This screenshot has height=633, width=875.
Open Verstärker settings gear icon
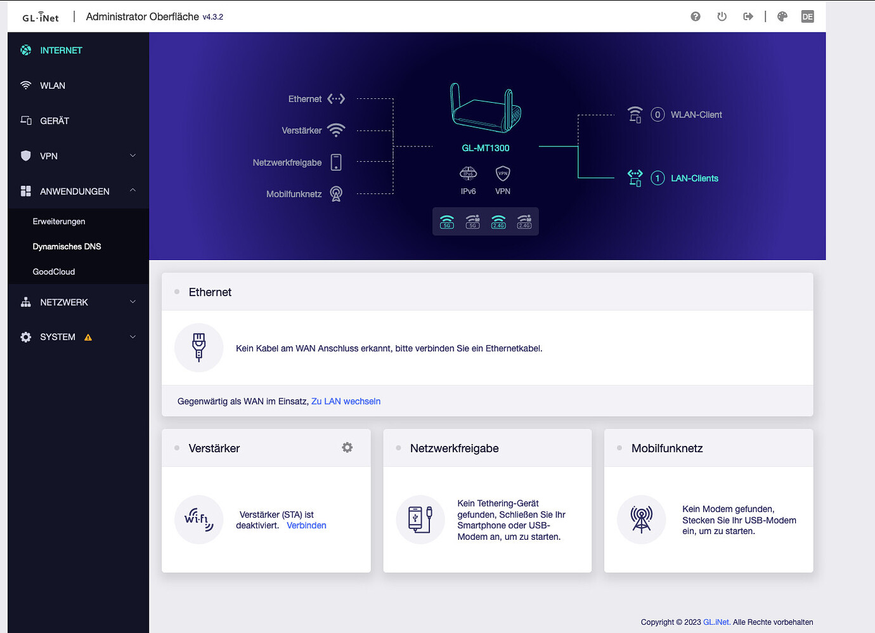click(347, 448)
